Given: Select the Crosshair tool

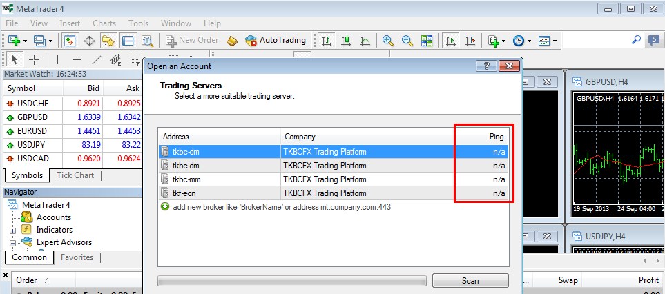Looking at the screenshot, I should pyautogui.click(x=34, y=59).
